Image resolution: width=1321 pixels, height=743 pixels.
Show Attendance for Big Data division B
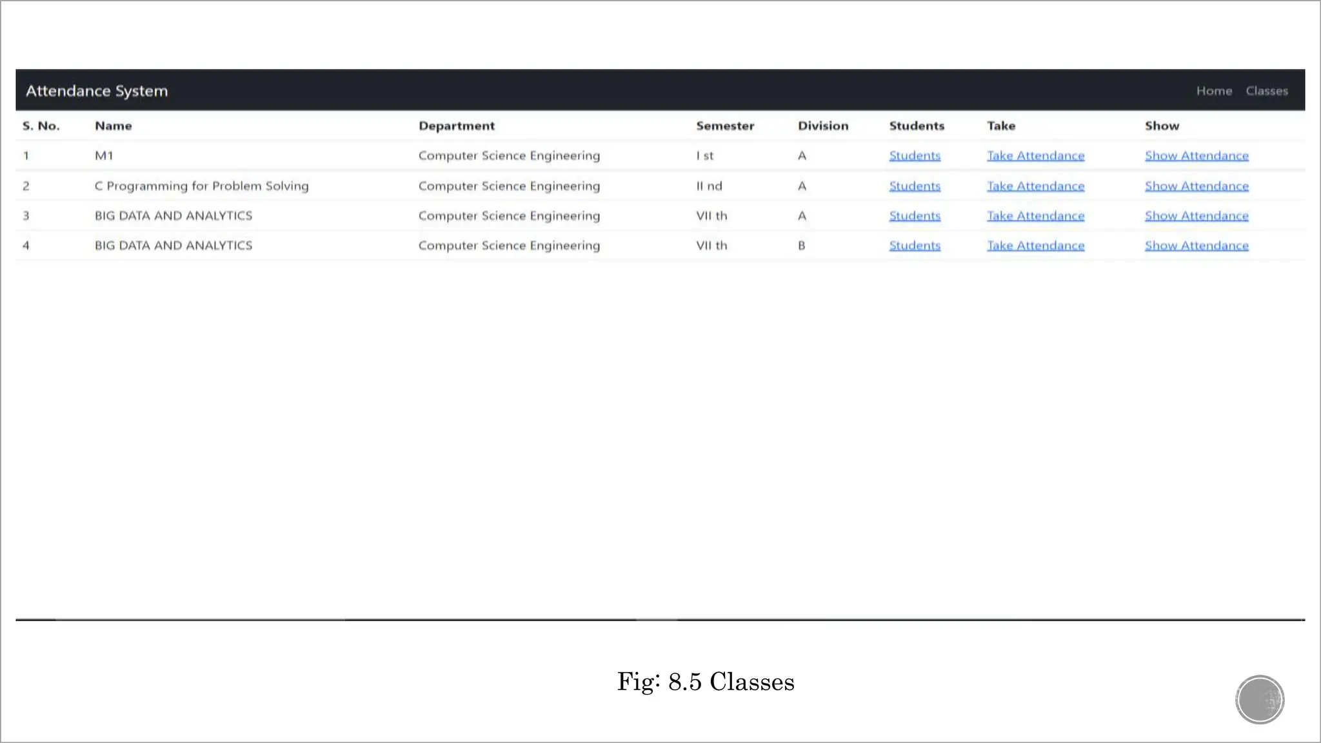[x=1197, y=245]
